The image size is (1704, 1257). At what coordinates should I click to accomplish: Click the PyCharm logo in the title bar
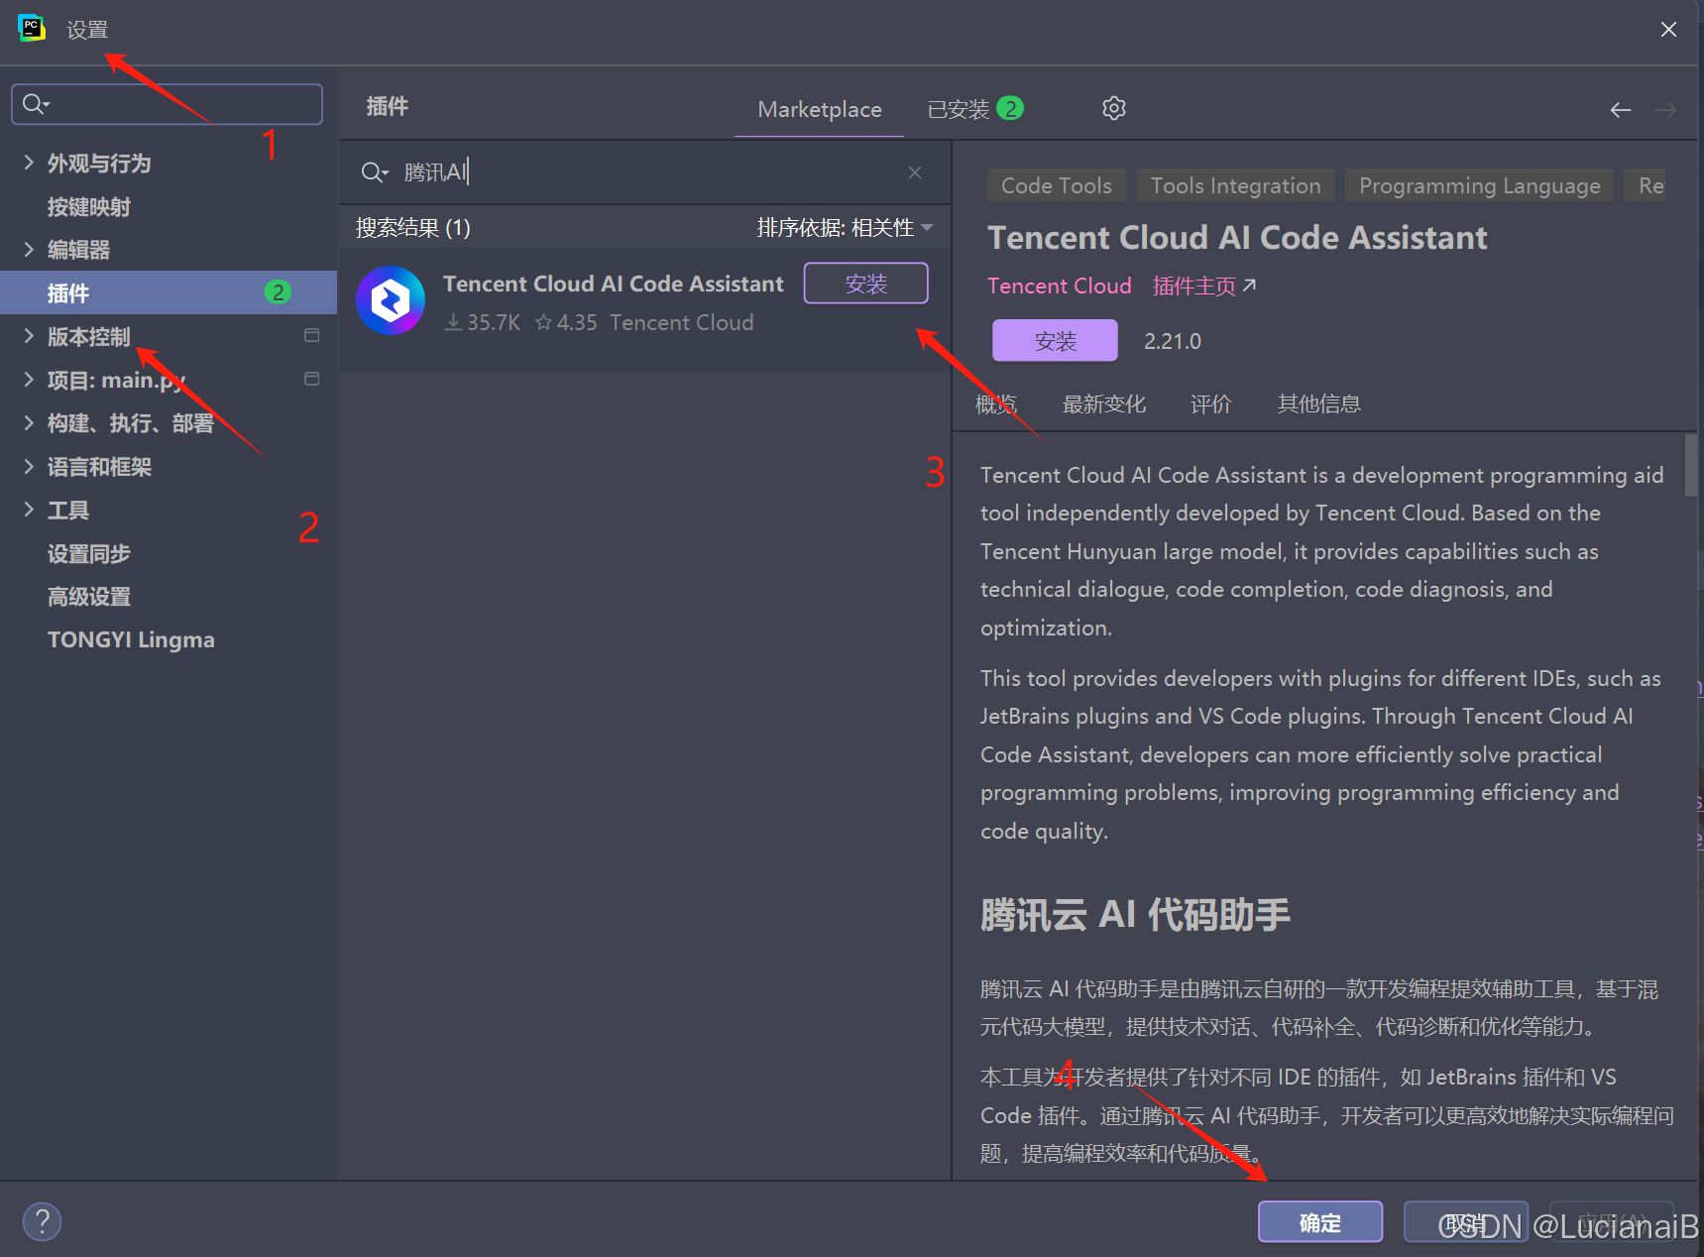pyautogui.click(x=32, y=28)
